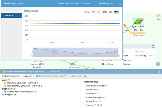The width and height of the screenshot is (162, 108).
Task: Click the left handle of the time range slider
Action: 33,51
